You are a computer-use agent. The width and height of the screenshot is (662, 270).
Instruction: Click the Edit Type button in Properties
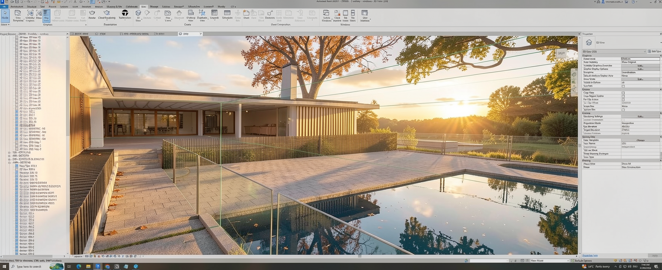656,51
